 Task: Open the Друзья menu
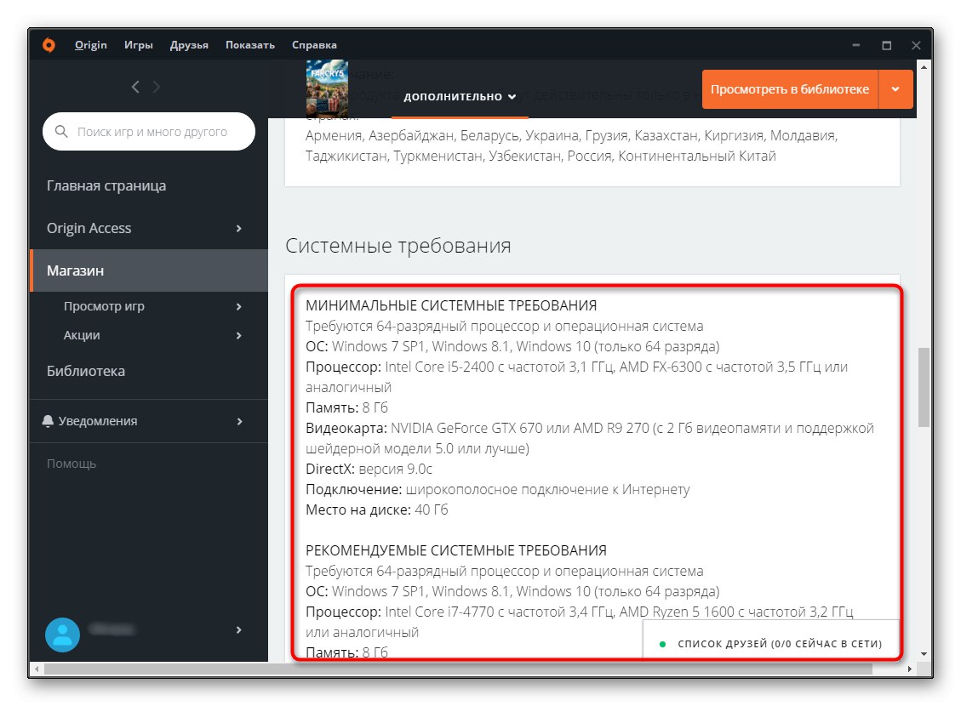pyautogui.click(x=189, y=44)
